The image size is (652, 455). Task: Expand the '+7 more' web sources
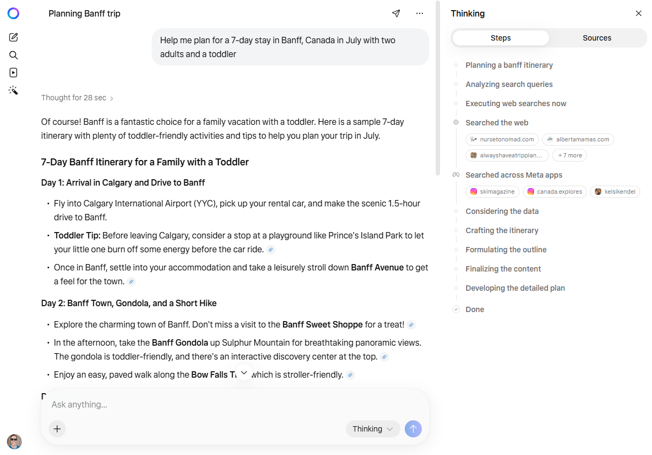pos(569,155)
